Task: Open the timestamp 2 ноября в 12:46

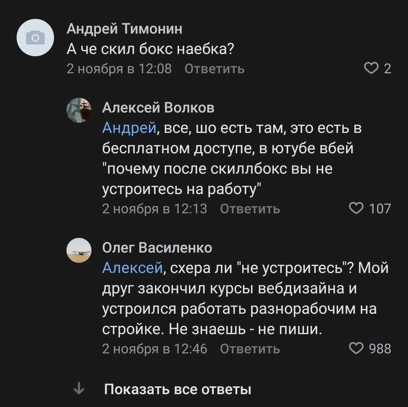Action: [155, 348]
